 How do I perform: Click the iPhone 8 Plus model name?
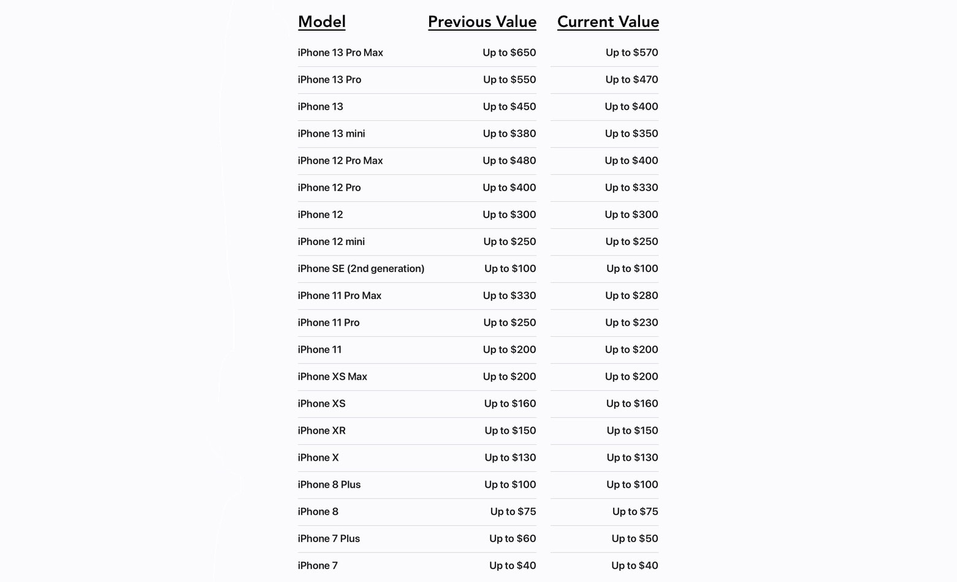(329, 485)
